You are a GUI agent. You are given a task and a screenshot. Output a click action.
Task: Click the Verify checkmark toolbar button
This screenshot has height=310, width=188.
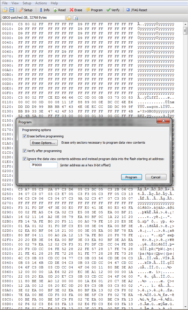[x=113, y=10]
